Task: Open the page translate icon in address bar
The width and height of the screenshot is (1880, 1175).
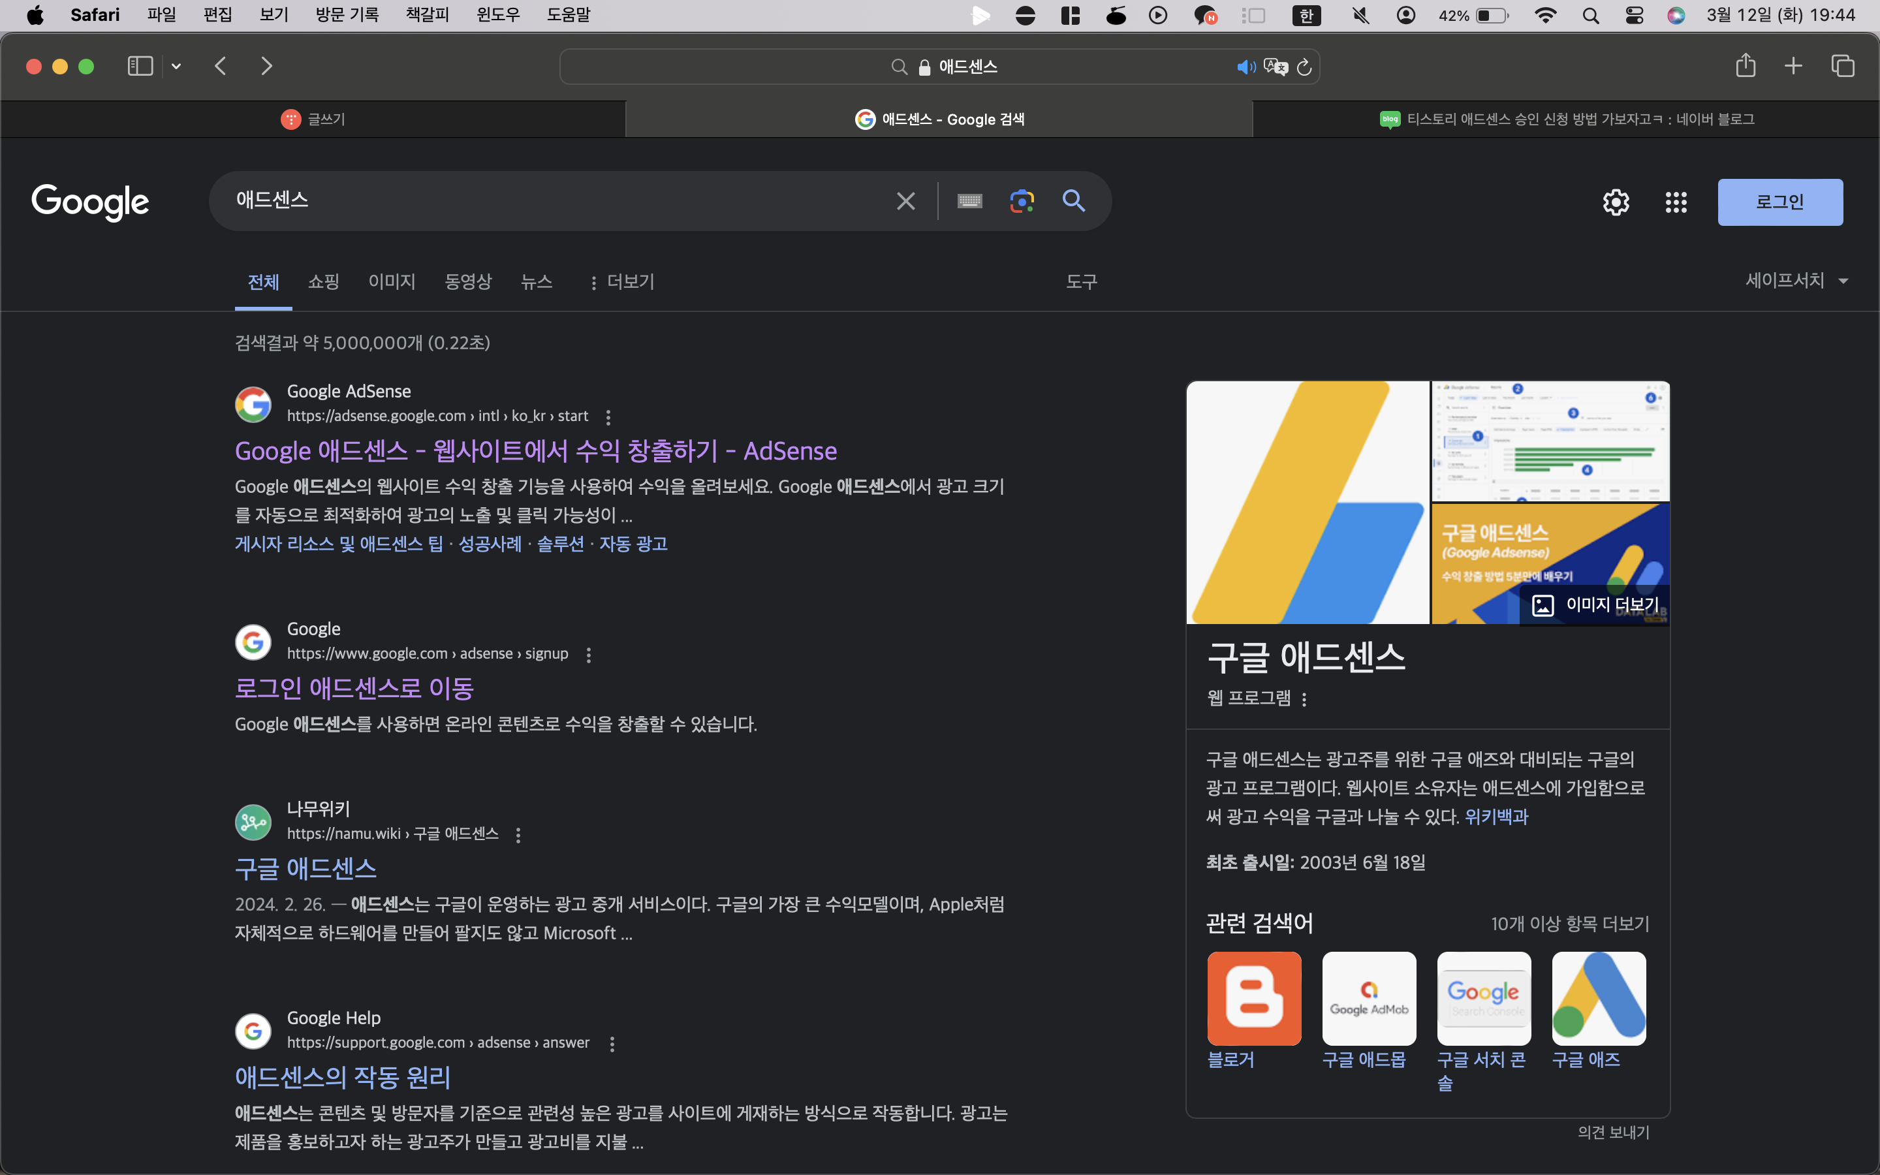Action: (x=1276, y=68)
